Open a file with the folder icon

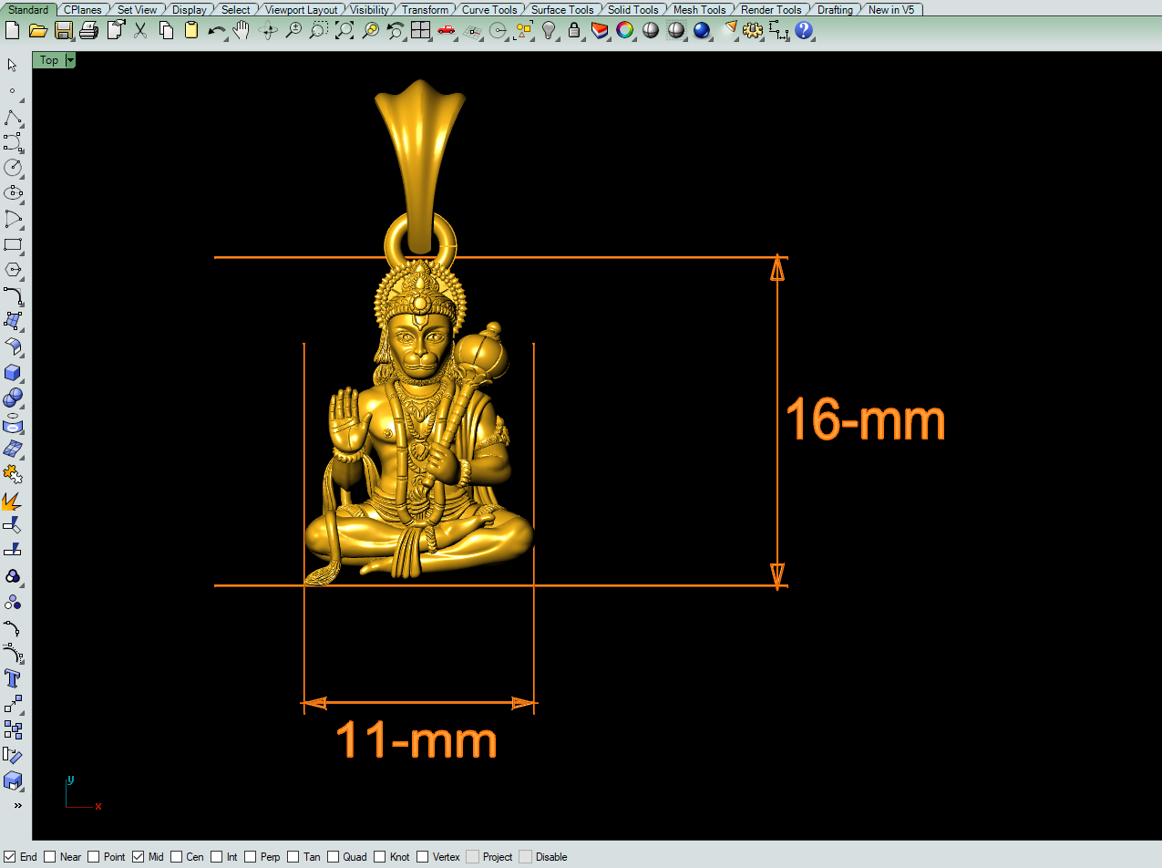point(37,31)
